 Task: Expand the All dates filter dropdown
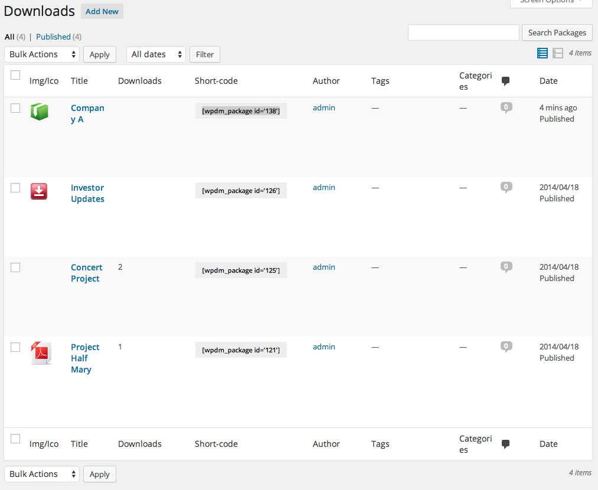click(156, 54)
